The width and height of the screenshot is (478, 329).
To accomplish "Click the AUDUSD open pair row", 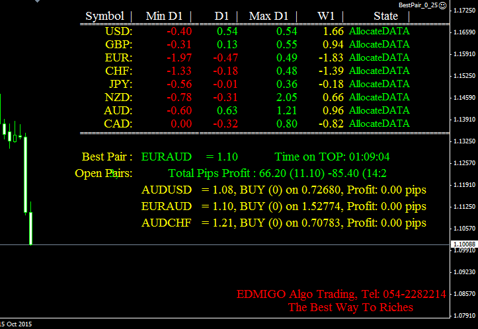I will 284,190.
